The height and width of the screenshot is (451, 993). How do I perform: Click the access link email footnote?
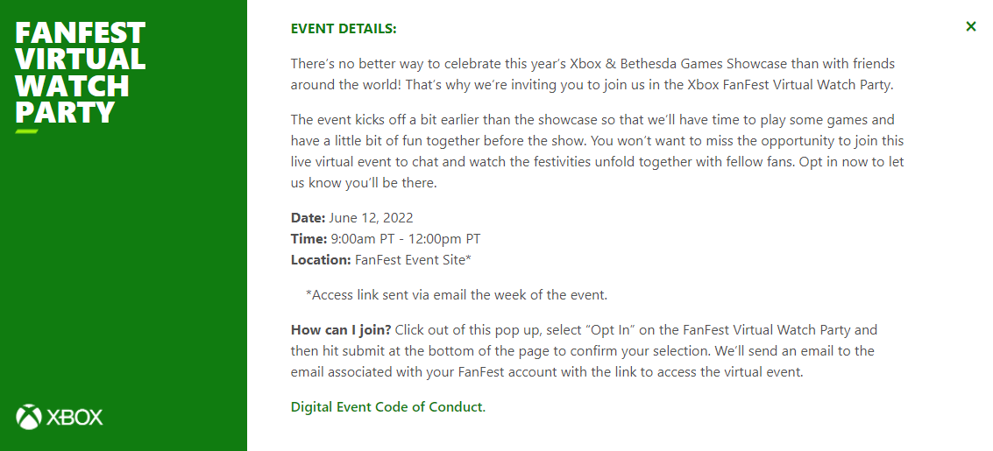click(x=457, y=295)
